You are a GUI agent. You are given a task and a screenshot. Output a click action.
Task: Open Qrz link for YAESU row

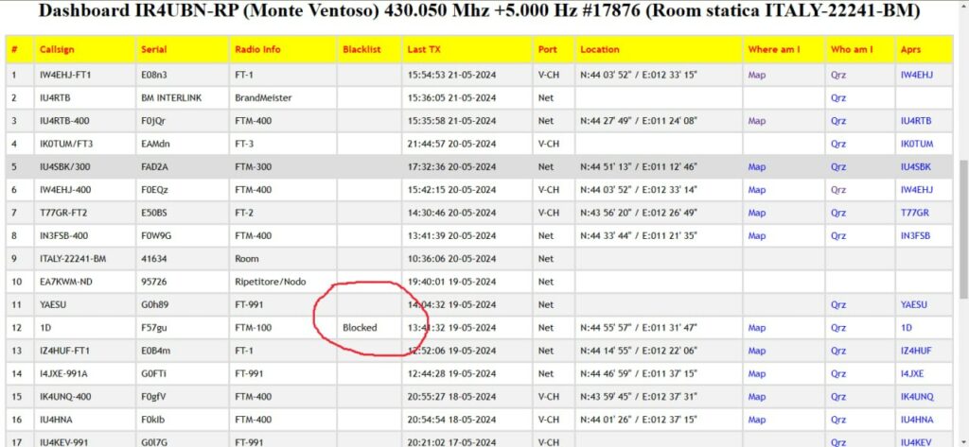pyautogui.click(x=838, y=304)
